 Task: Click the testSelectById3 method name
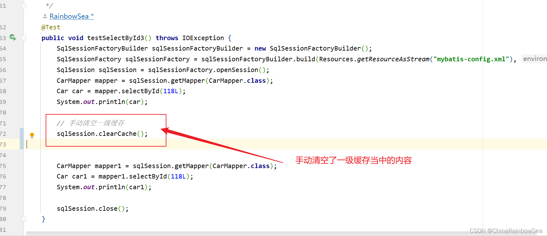pos(116,38)
